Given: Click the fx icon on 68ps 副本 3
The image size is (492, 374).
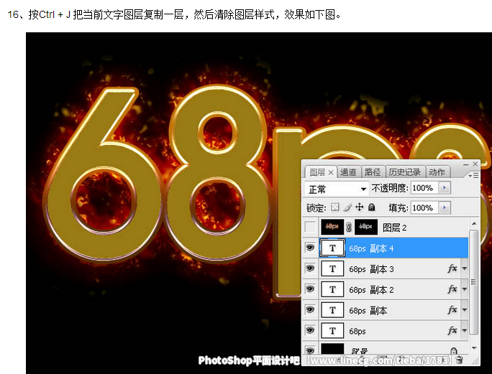Looking at the screenshot, I should 452,269.
